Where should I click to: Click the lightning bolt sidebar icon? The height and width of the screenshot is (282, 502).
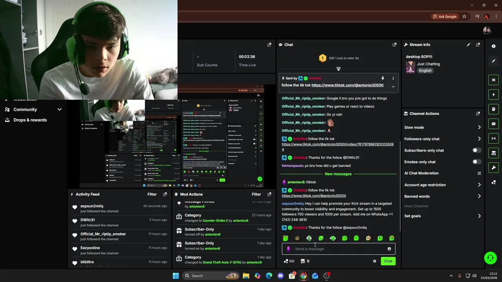[493, 94]
